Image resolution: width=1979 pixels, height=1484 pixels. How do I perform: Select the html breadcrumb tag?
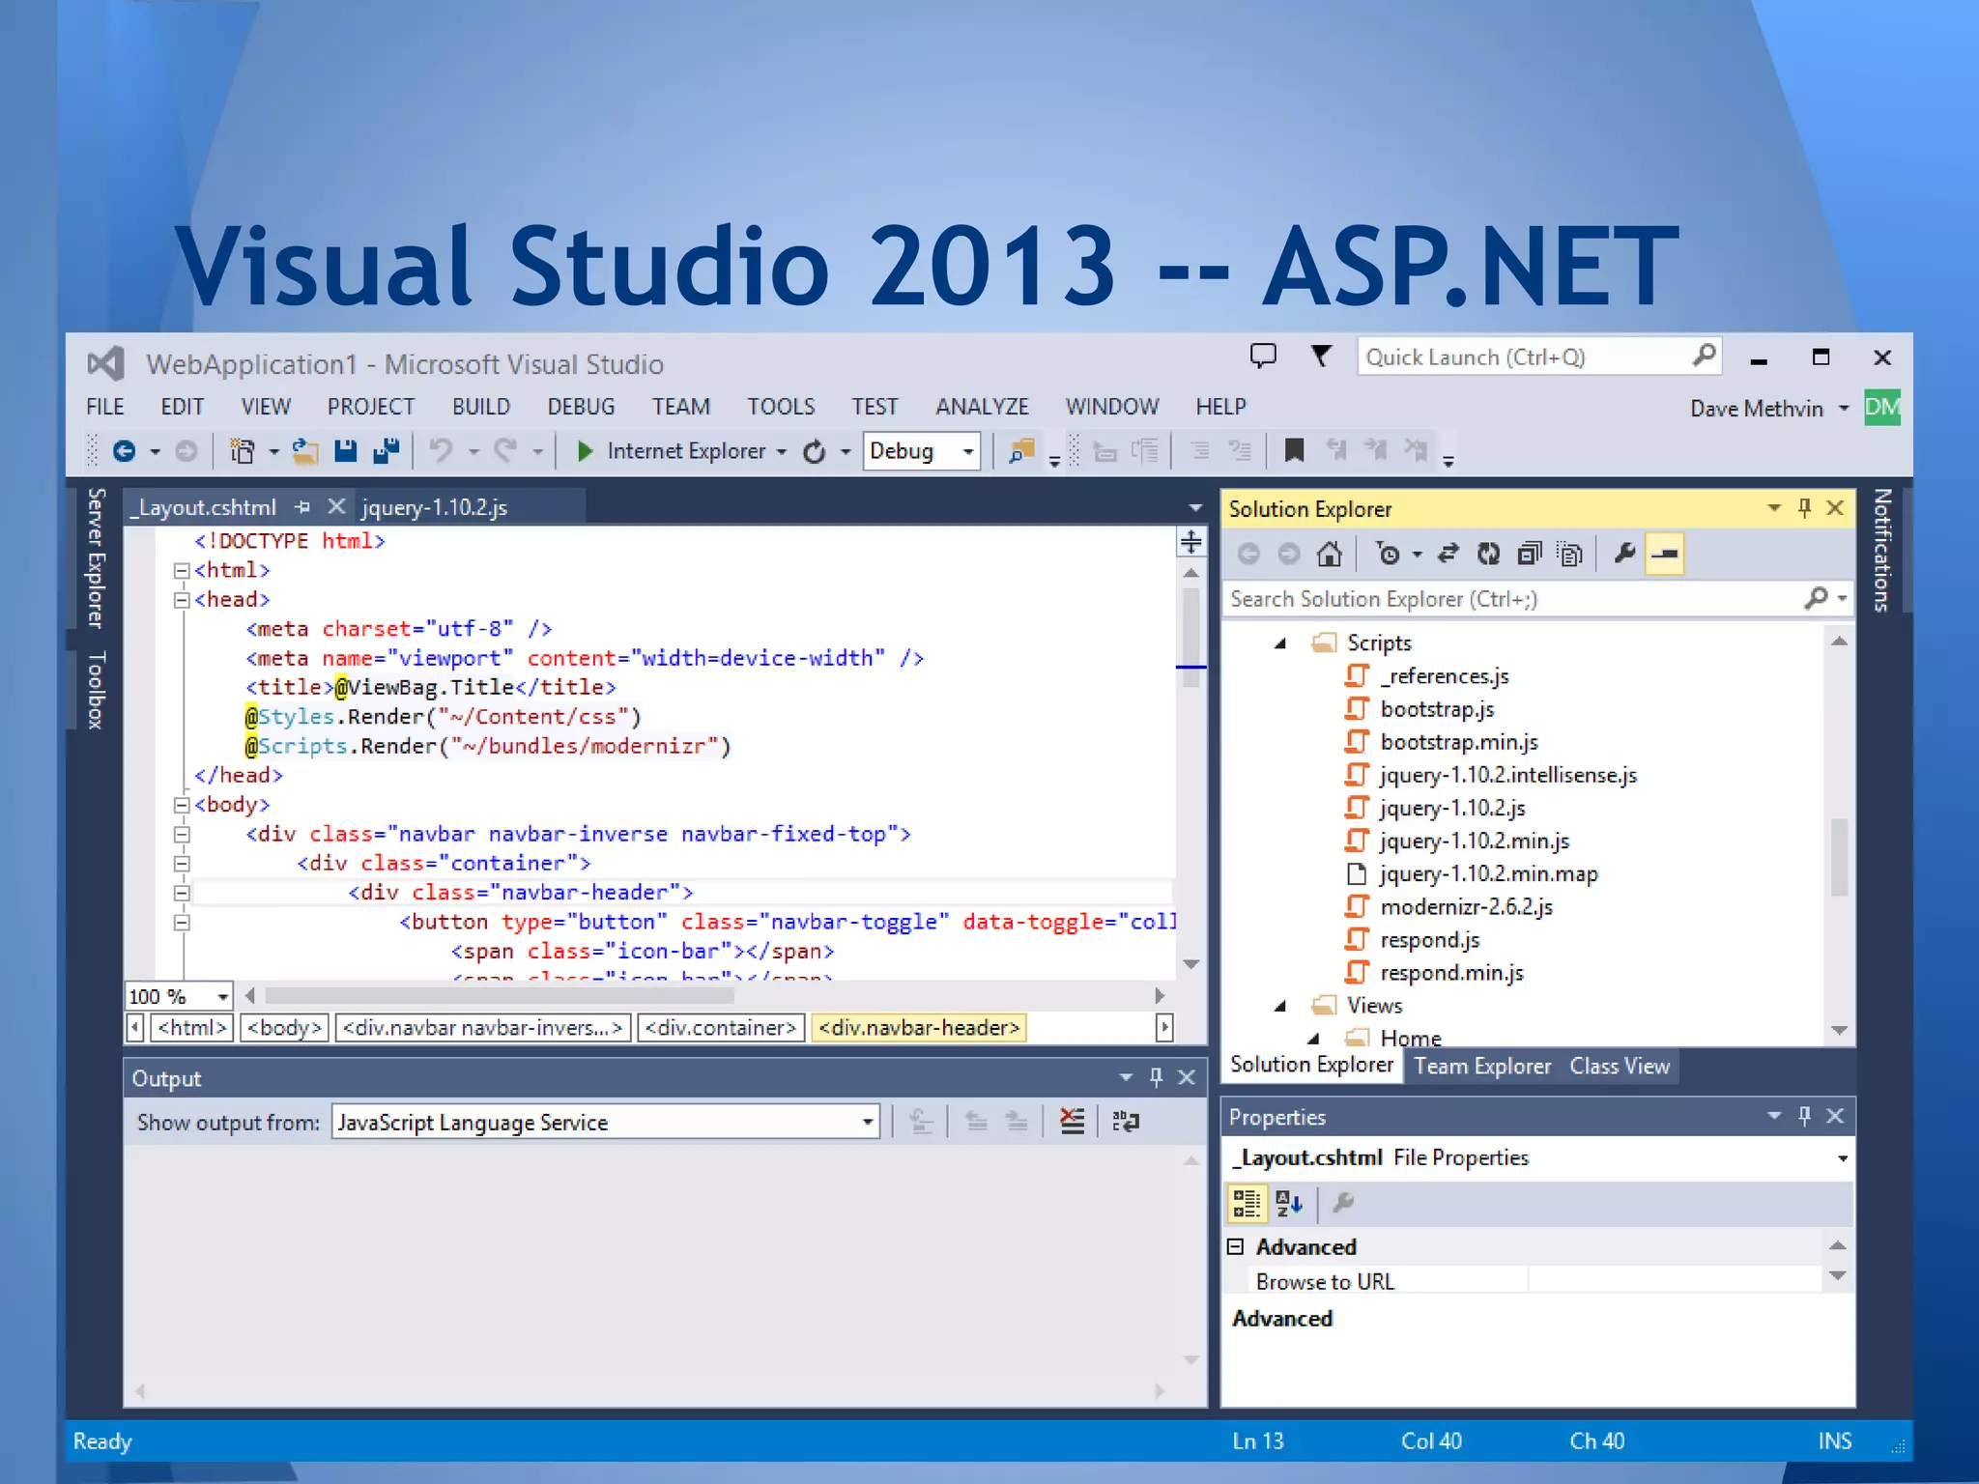(x=192, y=1028)
